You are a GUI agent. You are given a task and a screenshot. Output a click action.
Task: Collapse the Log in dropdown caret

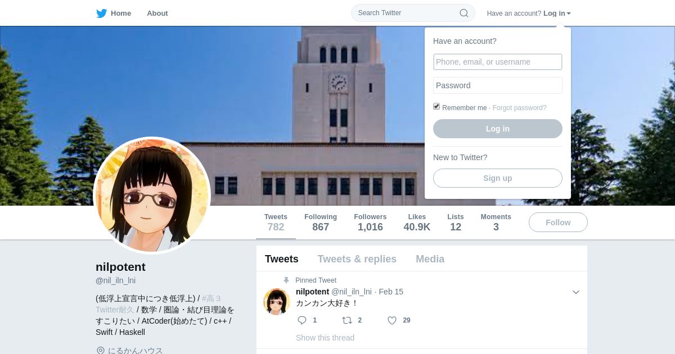point(569,13)
